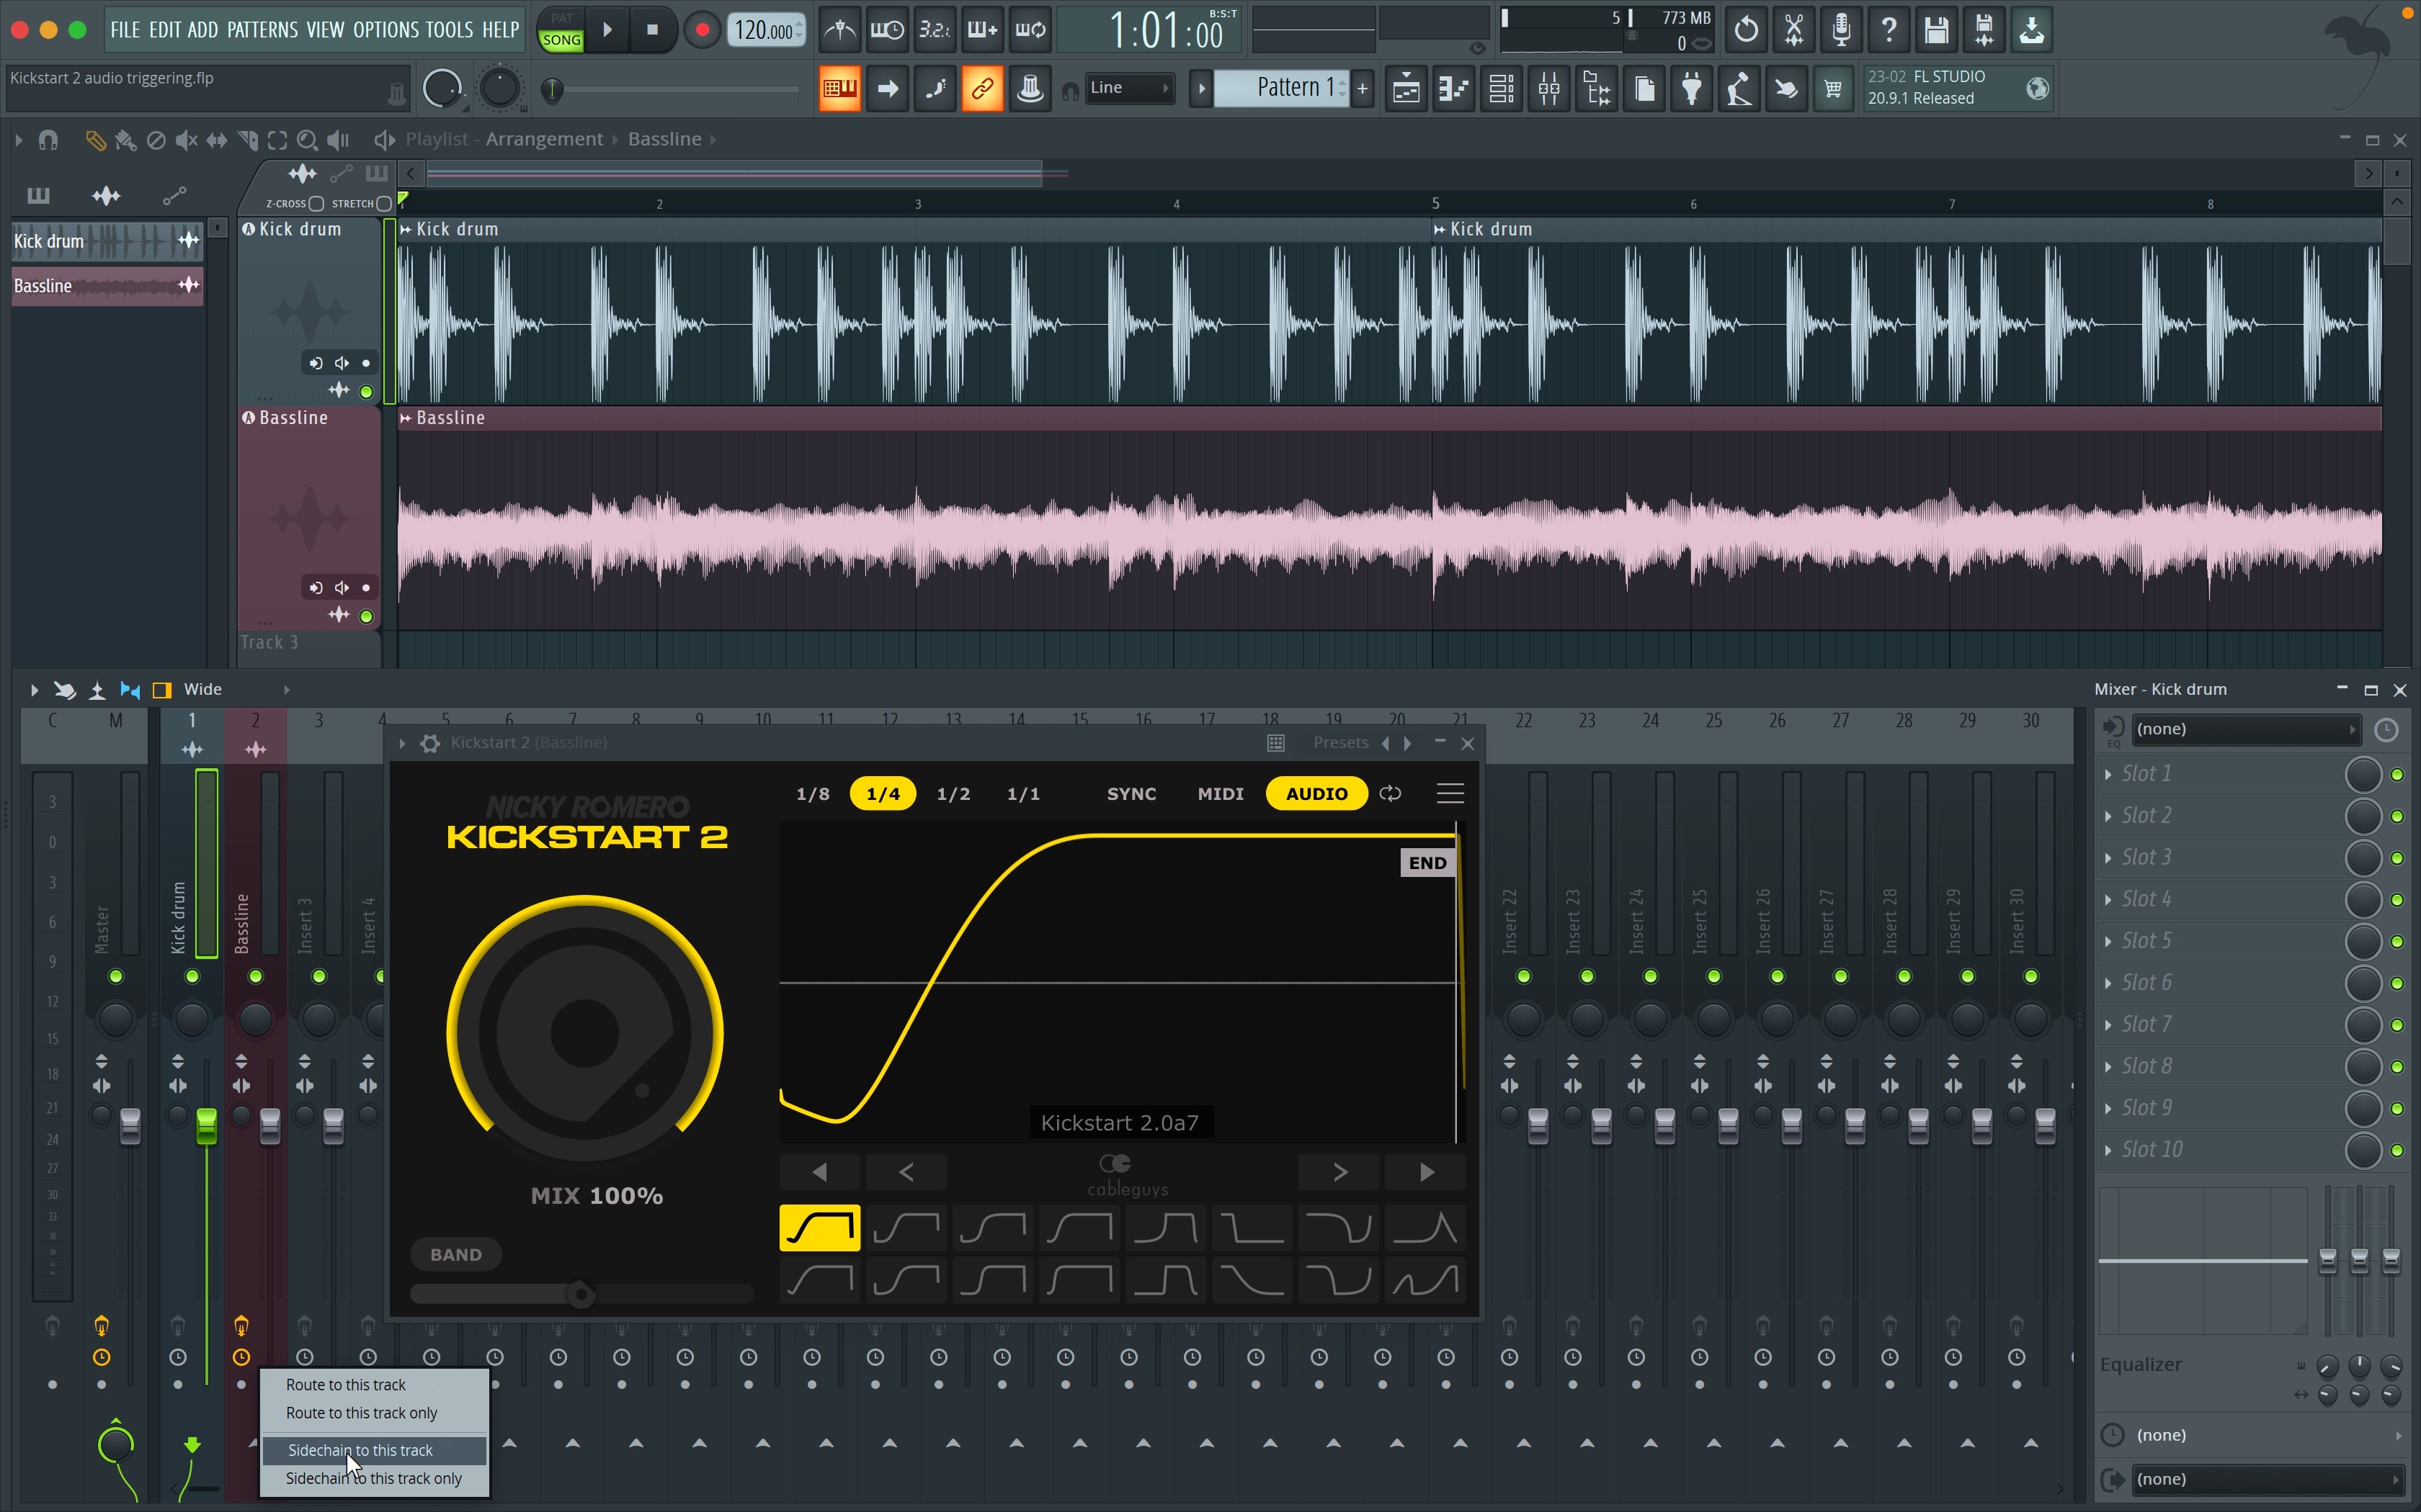Select the pencil draw tool in Playlist
Screen dimensions: 2421x1512
pos(95,140)
